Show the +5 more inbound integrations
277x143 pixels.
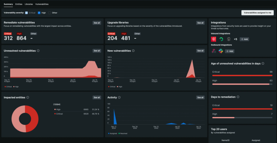point(235,39)
